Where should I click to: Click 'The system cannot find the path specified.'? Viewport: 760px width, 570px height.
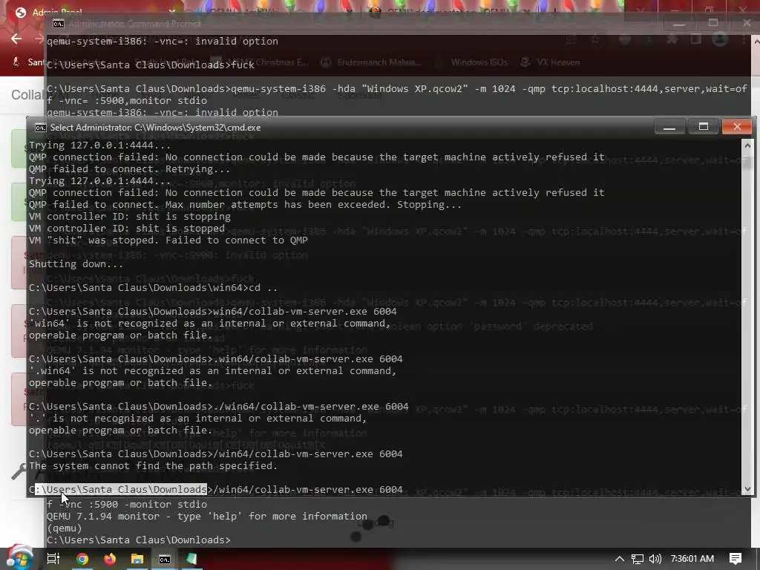(x=153, y=466)
